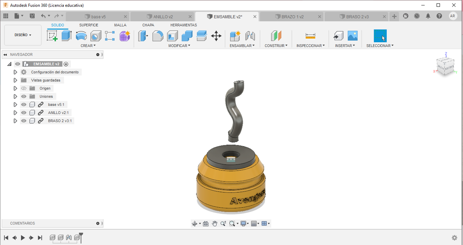Screen dimensions: 463x245
Task: Hide the base v5:1 component
Action: 24,105
